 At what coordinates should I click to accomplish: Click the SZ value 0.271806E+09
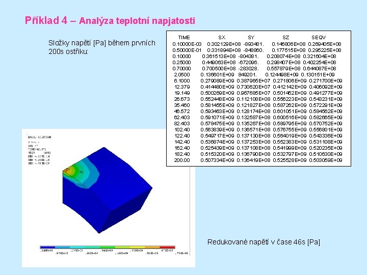[x=290, y=80]
